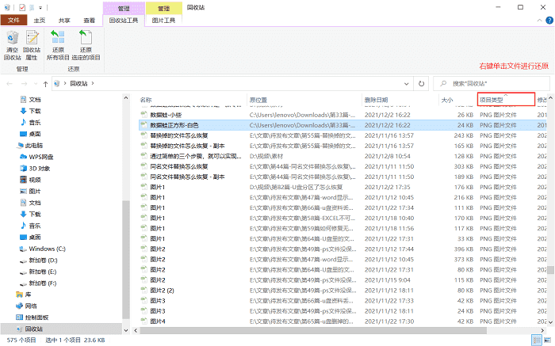
Task: Expand the chevron after 回收站 in address bar
Action: (93, 83)
